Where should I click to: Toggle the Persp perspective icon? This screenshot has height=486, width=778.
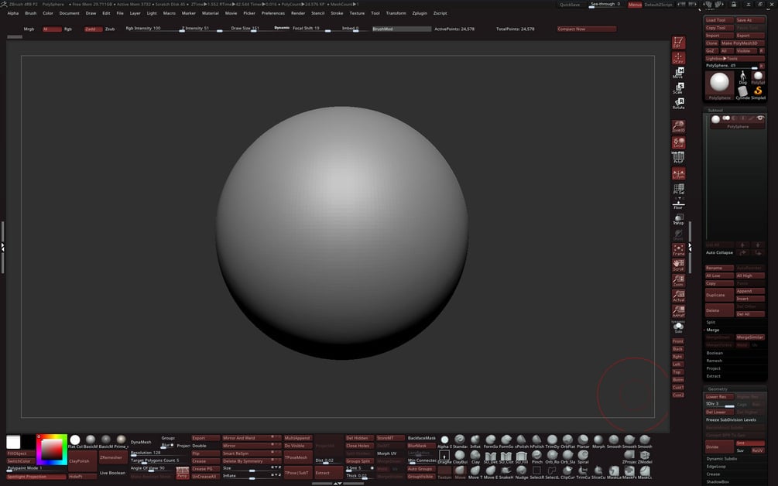(x=183, y=473)
